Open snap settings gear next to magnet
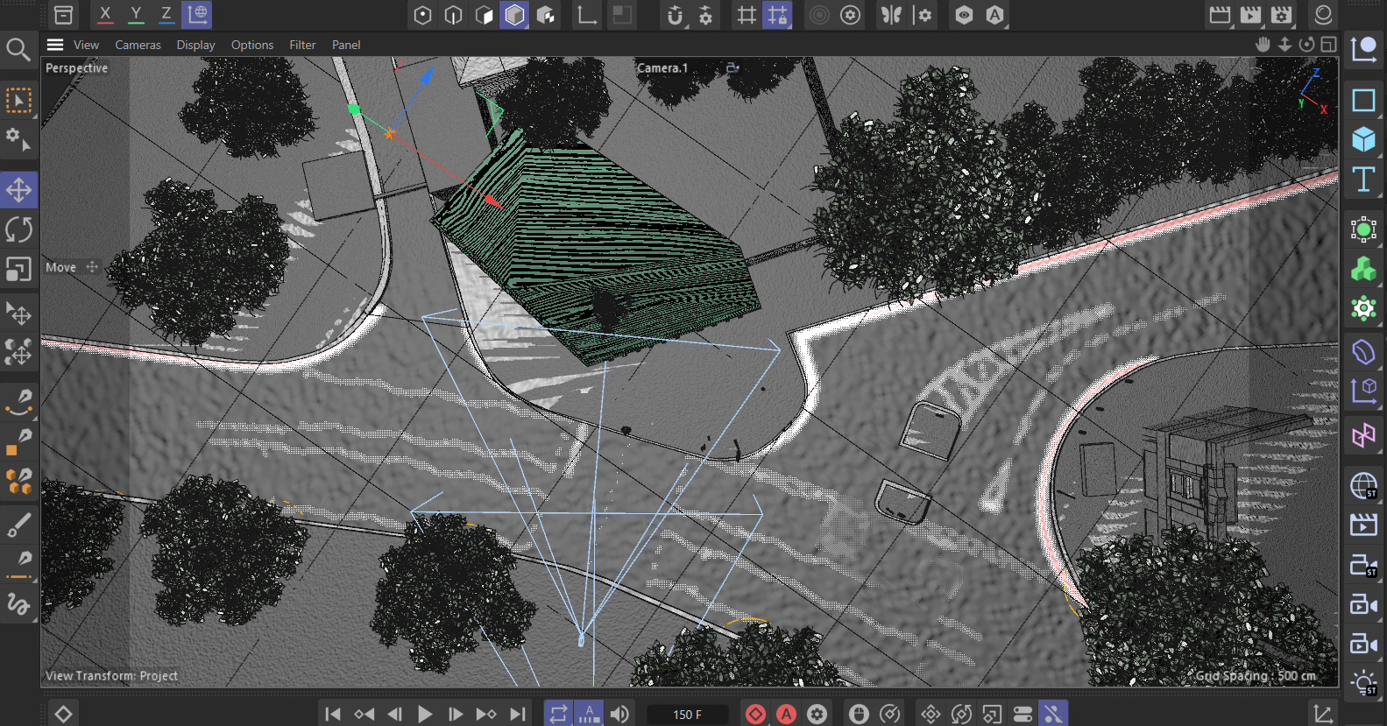This screenshot has width=1387, height=726. pos(706,15)
